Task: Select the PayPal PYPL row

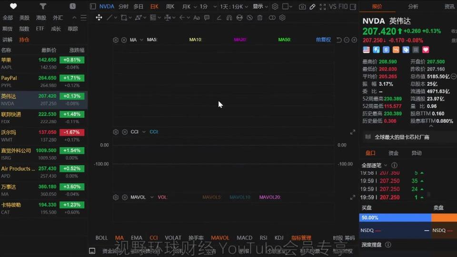Action: [44, 81]
